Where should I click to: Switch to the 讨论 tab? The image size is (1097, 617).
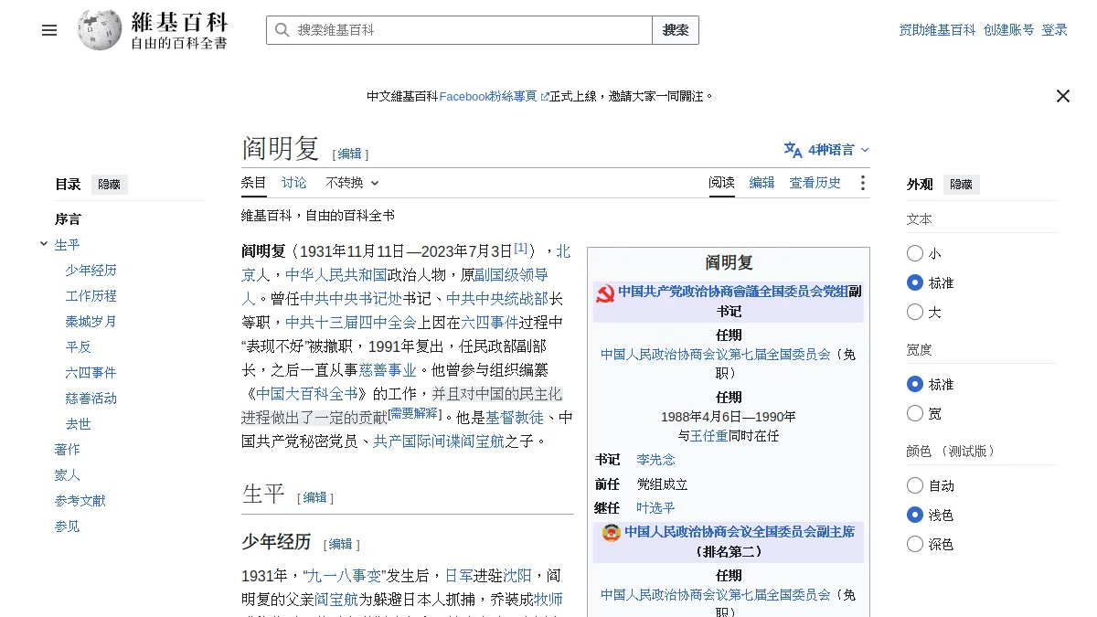294,183
